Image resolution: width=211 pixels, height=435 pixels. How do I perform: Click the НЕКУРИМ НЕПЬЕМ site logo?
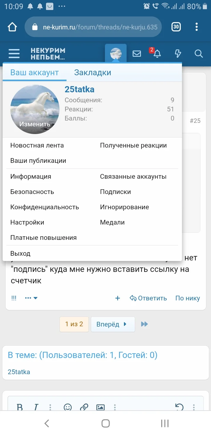pos(48,54)
